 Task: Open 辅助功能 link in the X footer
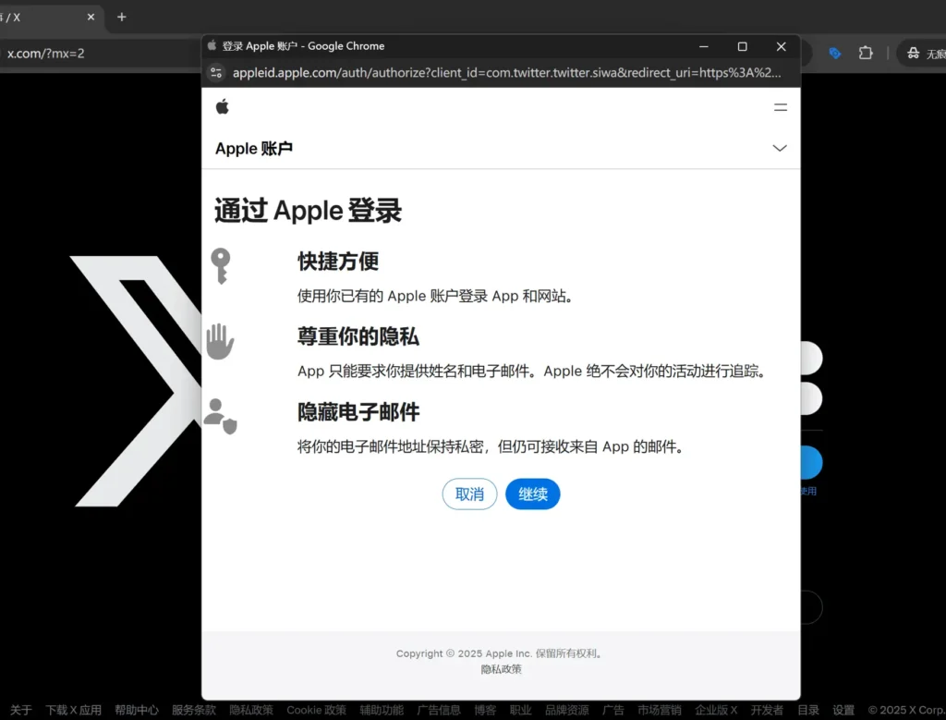coord(382,711)
